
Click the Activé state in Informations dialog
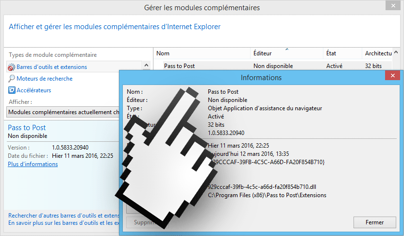click(x=216, y=117)
